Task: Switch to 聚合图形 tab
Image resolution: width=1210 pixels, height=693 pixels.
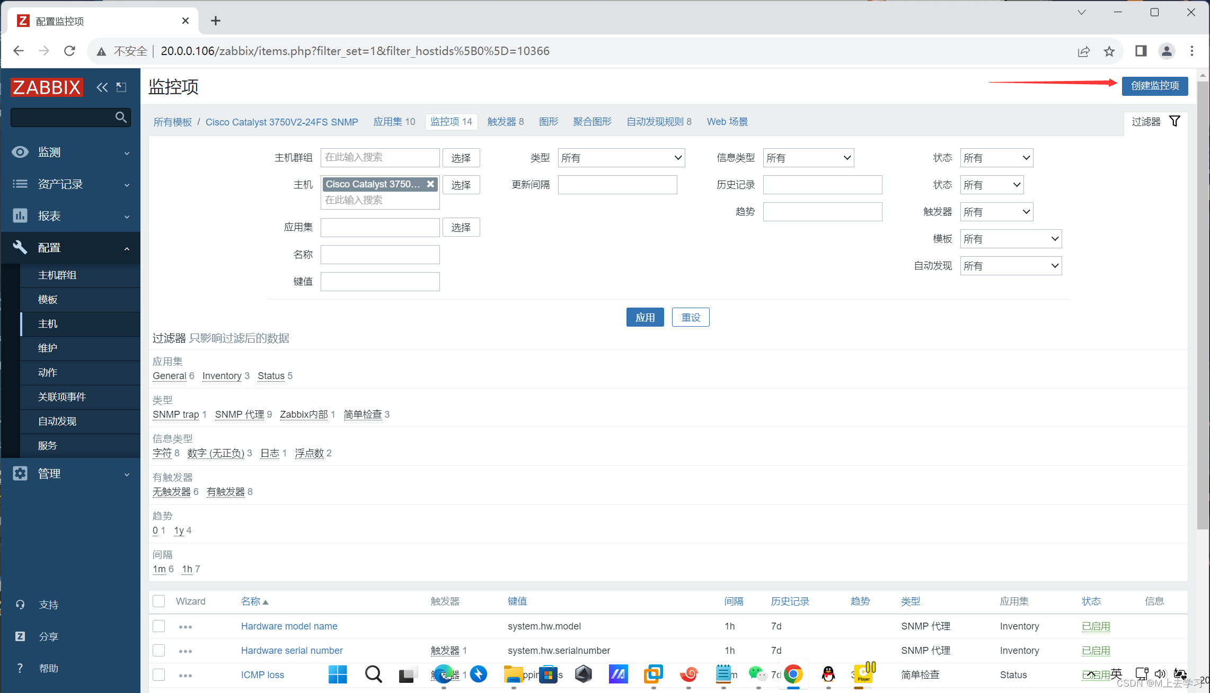Action: click(592, 122)
